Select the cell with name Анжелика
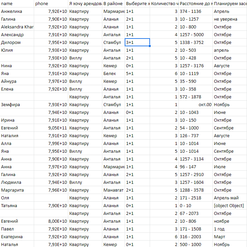The image size is (247, 247). tap(17, 11)
